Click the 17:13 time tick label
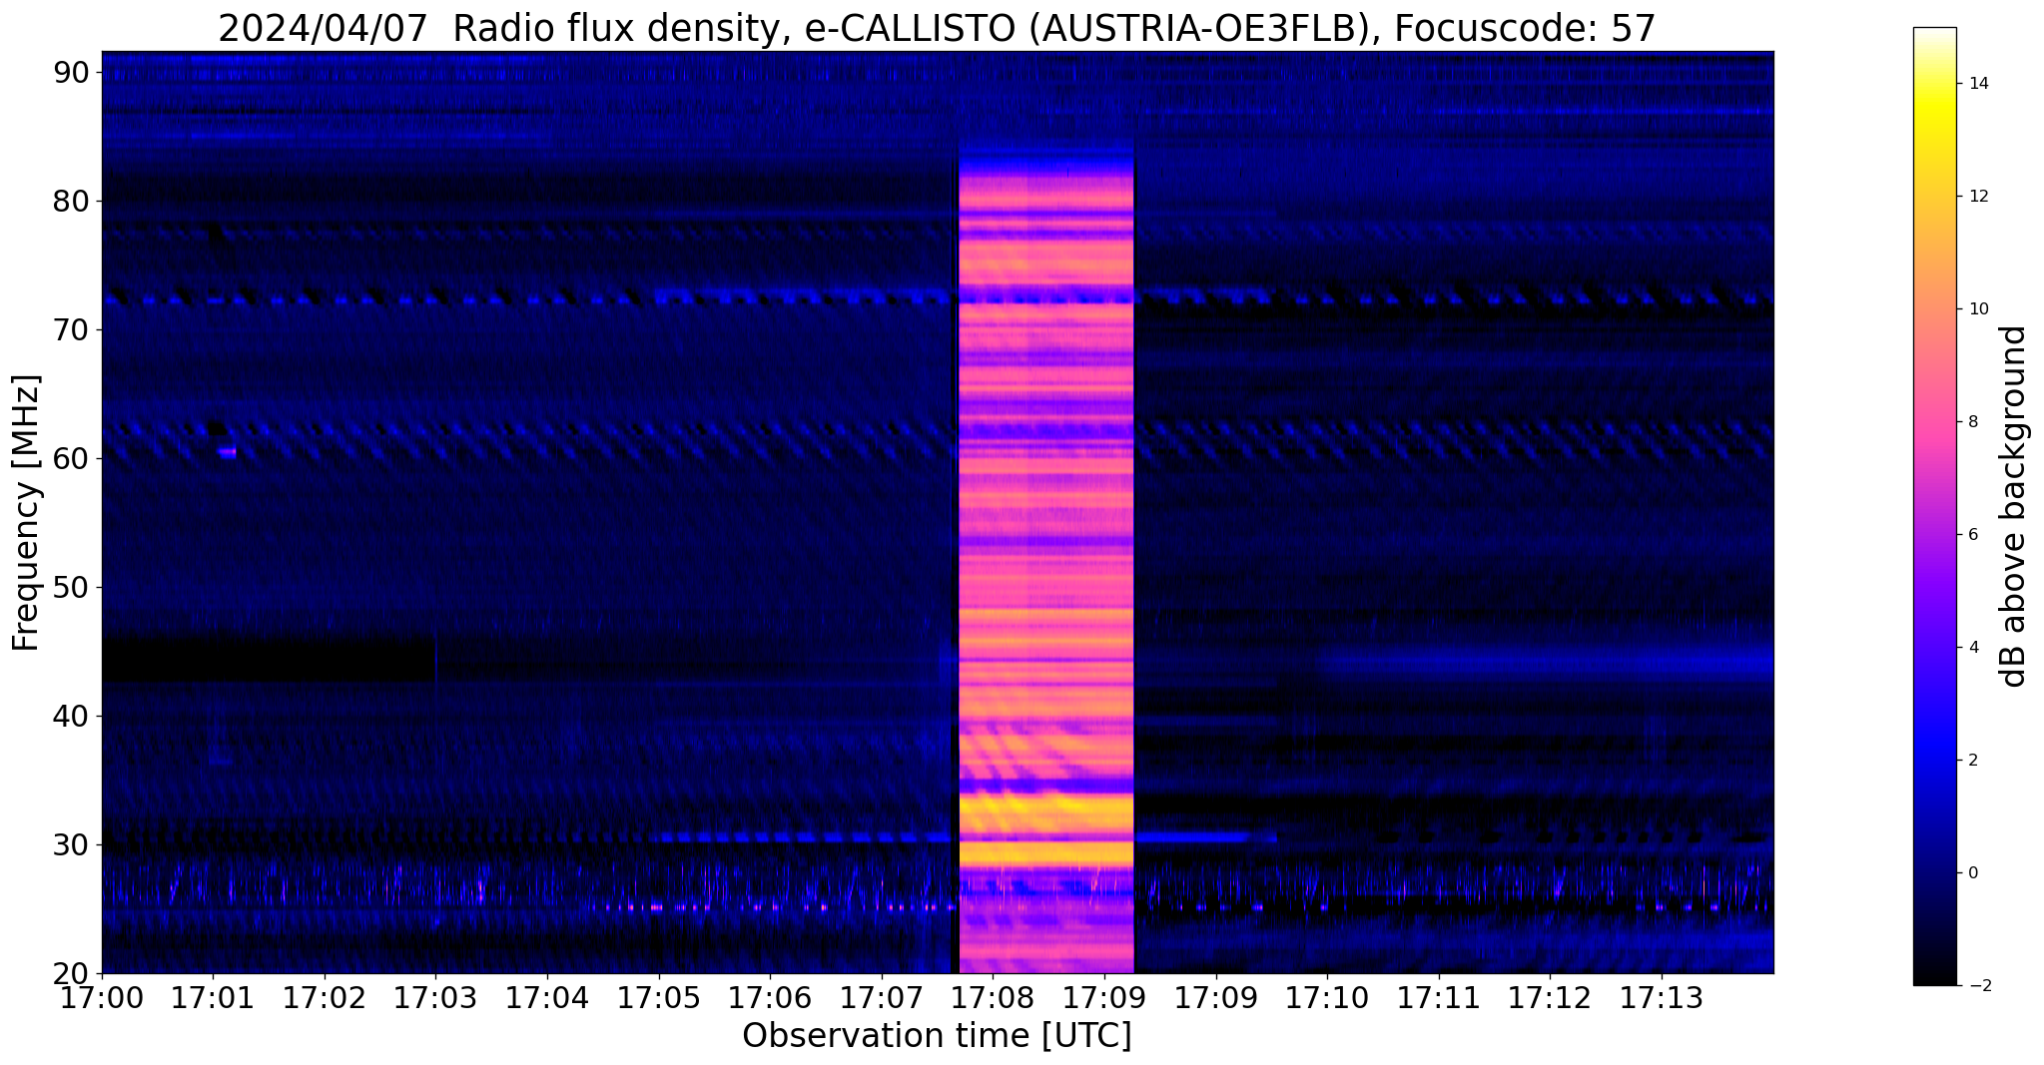 tap(1662, 999)
